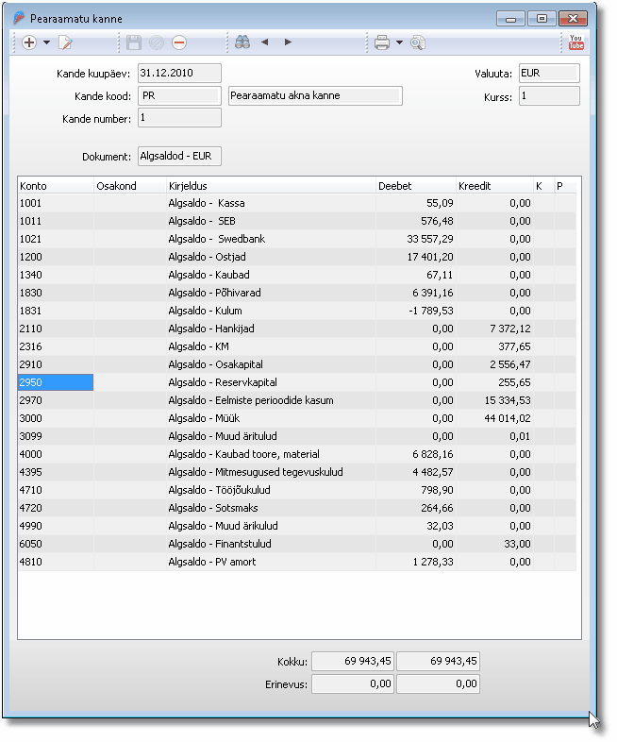Click the Erinevus credit difference field
Screen dimensions: 617x742
coord(439,683)
